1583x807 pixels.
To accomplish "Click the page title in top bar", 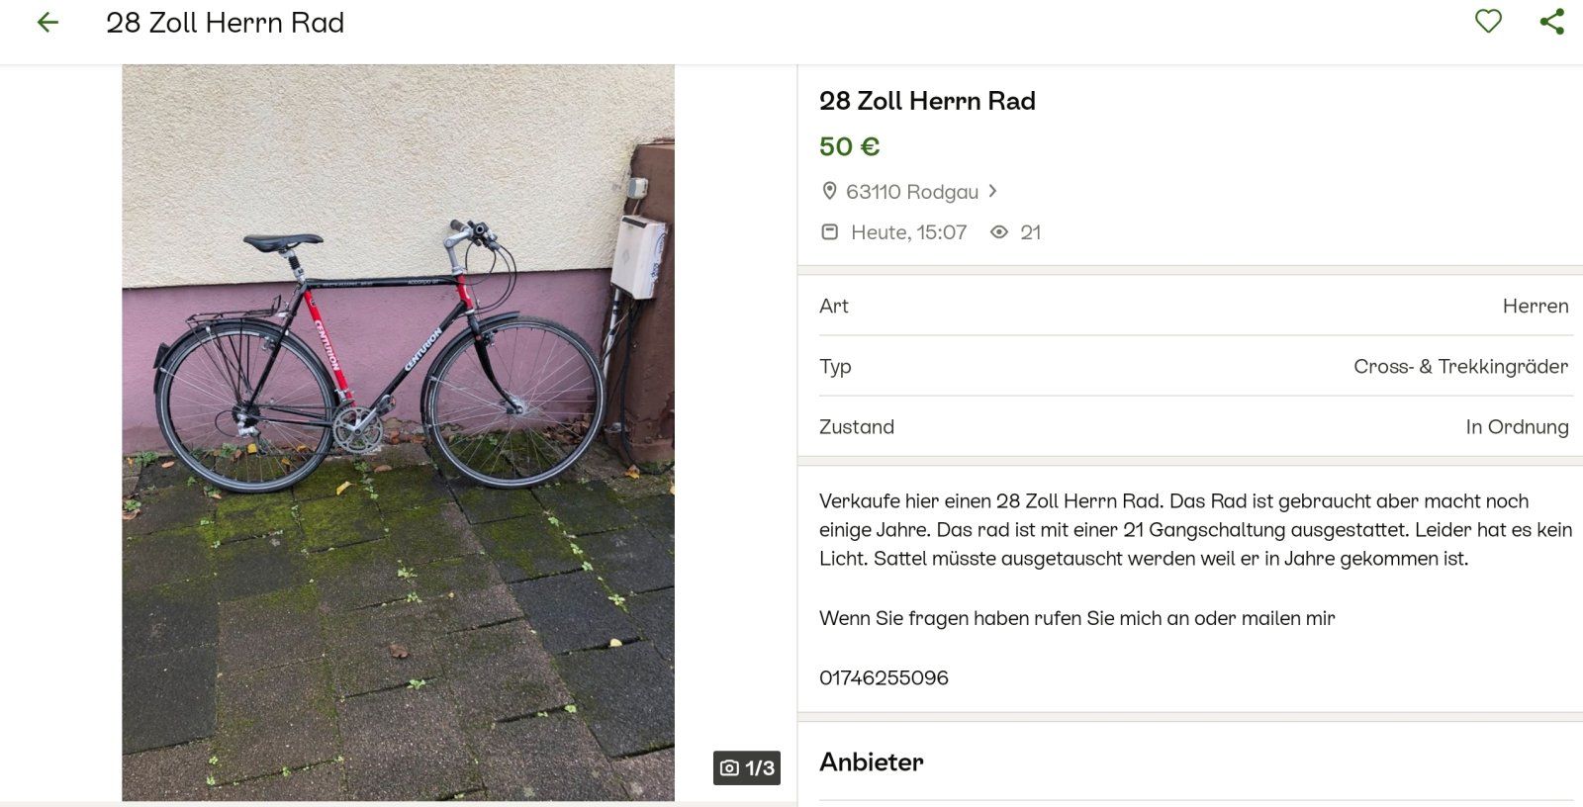I will [225, 23].
